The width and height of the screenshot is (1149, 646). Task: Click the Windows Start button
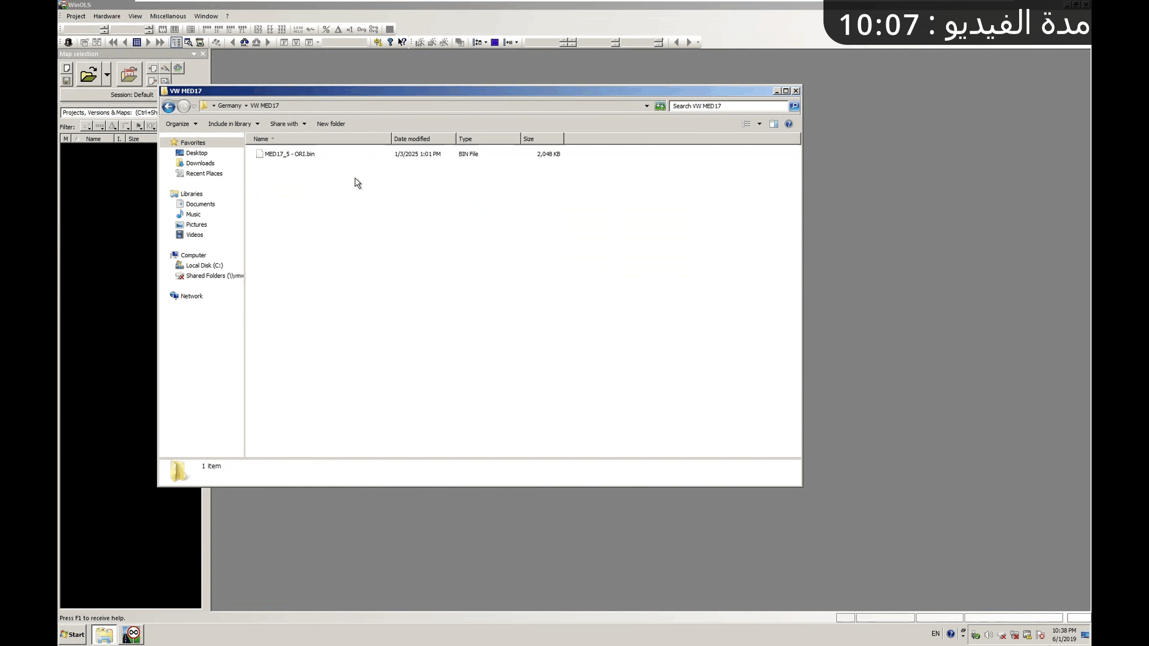[x=73, y=635]
